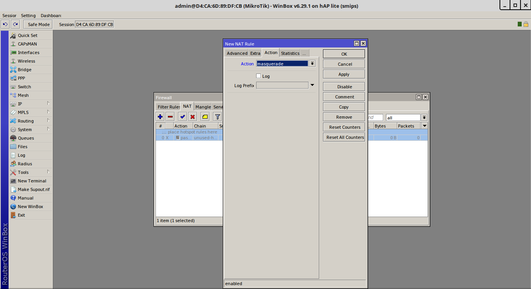Switch to the Extra tab

(x=255, y=53)
